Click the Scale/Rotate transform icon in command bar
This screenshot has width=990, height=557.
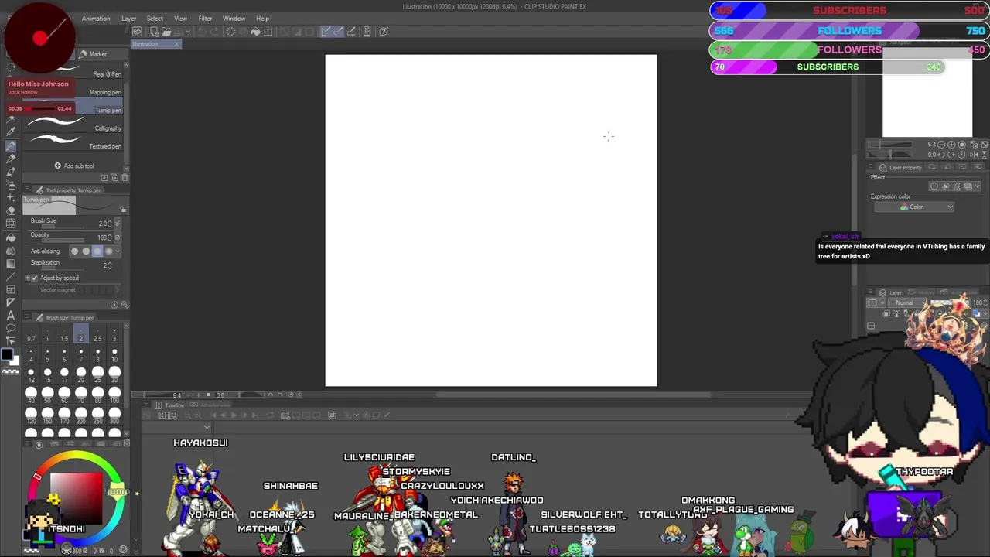coord(268,32)
